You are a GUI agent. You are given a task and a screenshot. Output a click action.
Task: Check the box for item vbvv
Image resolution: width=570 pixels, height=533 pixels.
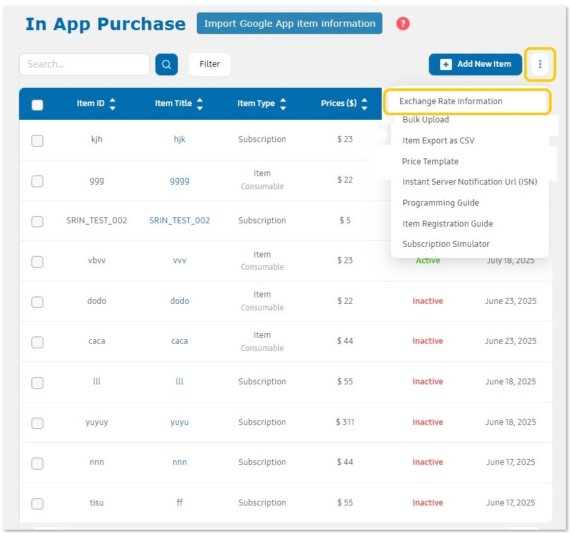(37, 262)
